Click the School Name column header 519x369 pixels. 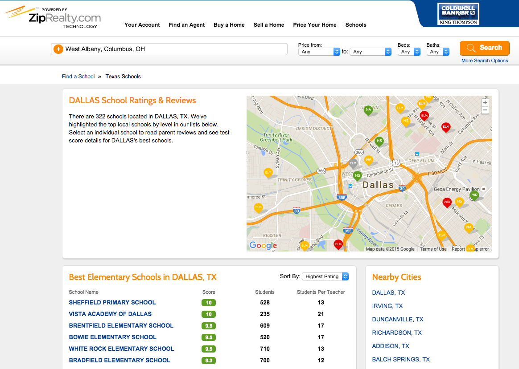[84, 292]
